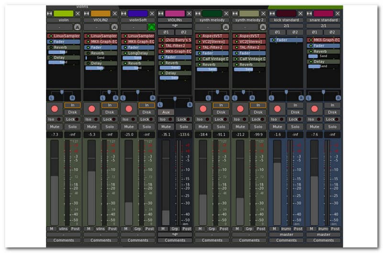Click gain value -7.3 on violin strip
The height and width of the screenshot is (253, 383).
pyautogui.click(x=55, y=135)
